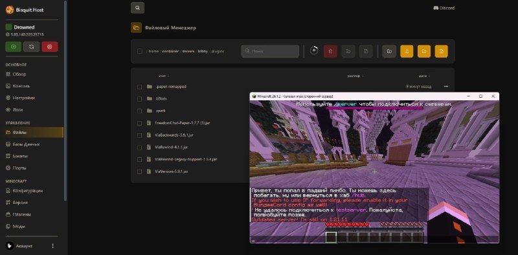518x255 pixels.
Task: Go to container in breadcrumb path
Action: tap(170, 51)
